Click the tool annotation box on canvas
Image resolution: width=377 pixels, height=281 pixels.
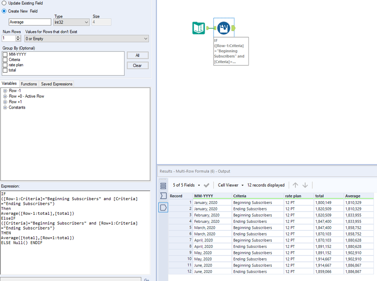click(231, 51)
